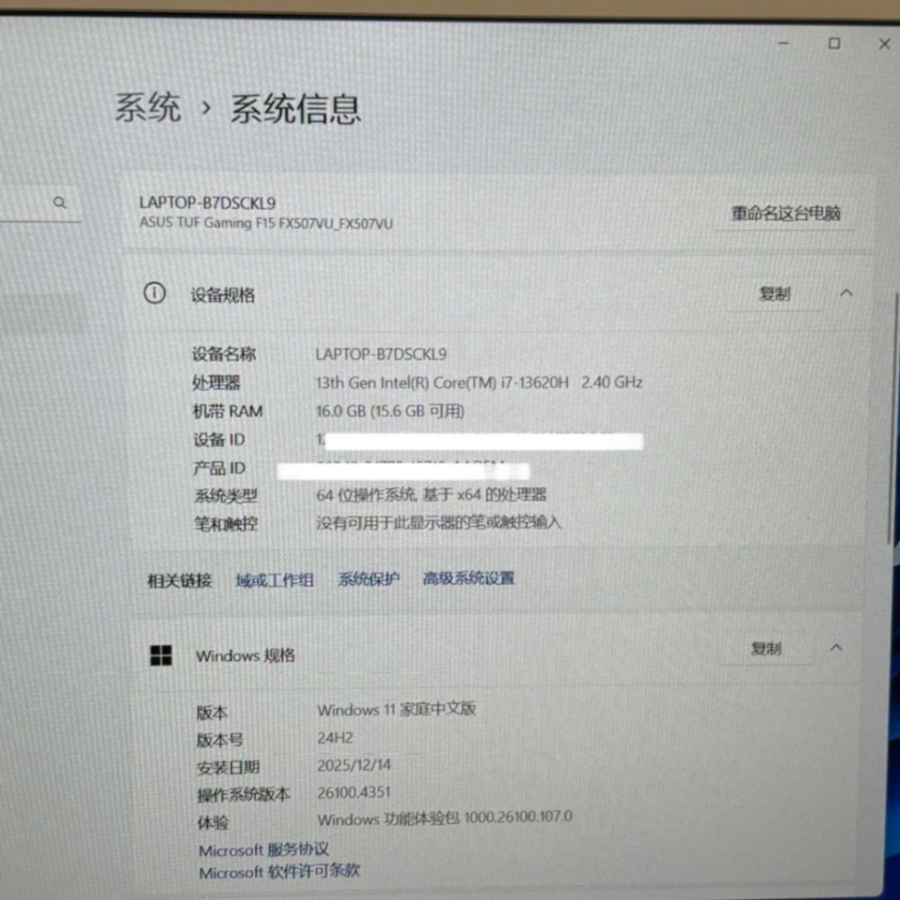Open 高级系统设置 link
The height and width of the screenshot is (900, 900).
469,578
